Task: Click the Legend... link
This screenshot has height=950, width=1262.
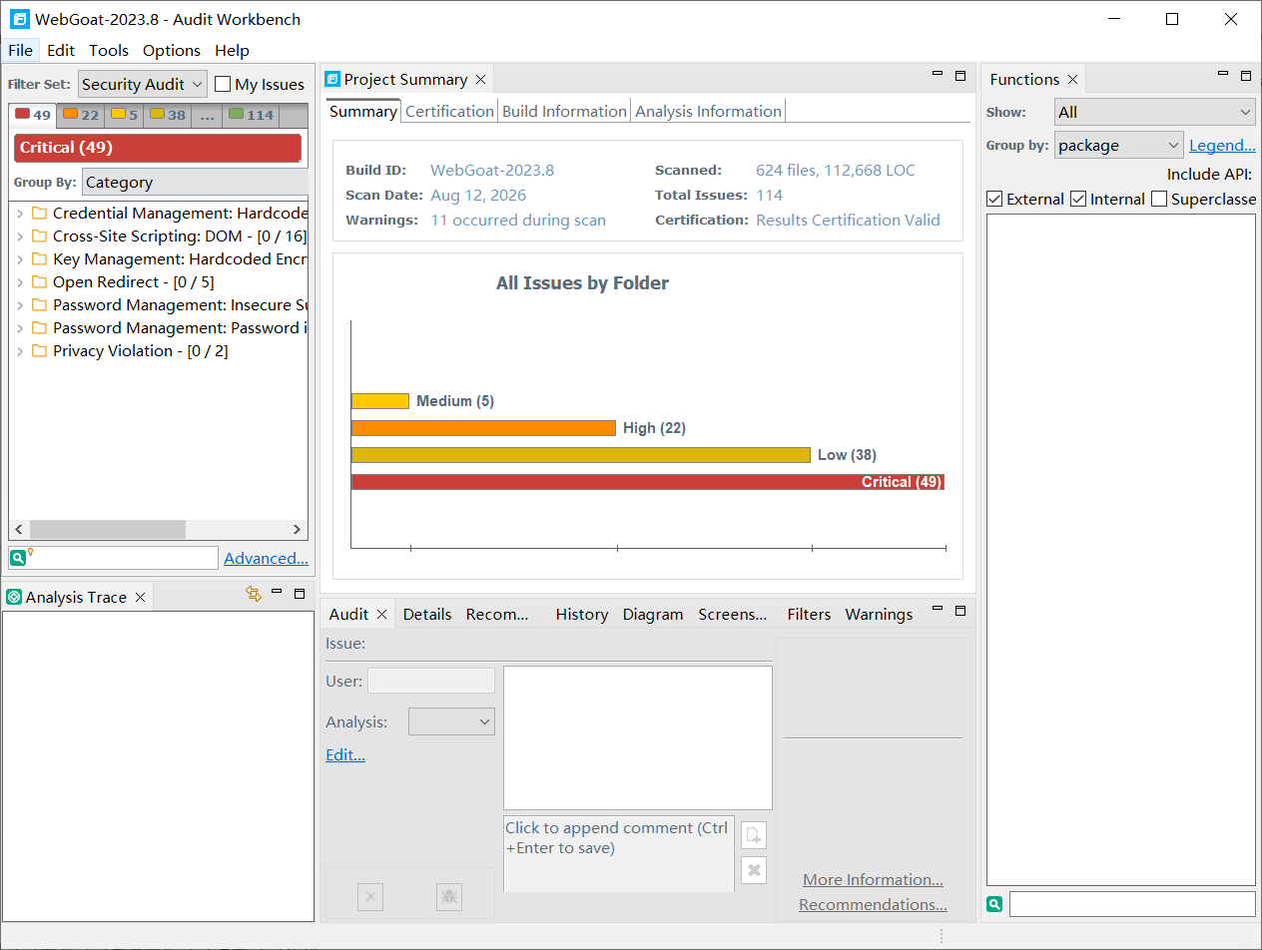Action: (1222, 146)
